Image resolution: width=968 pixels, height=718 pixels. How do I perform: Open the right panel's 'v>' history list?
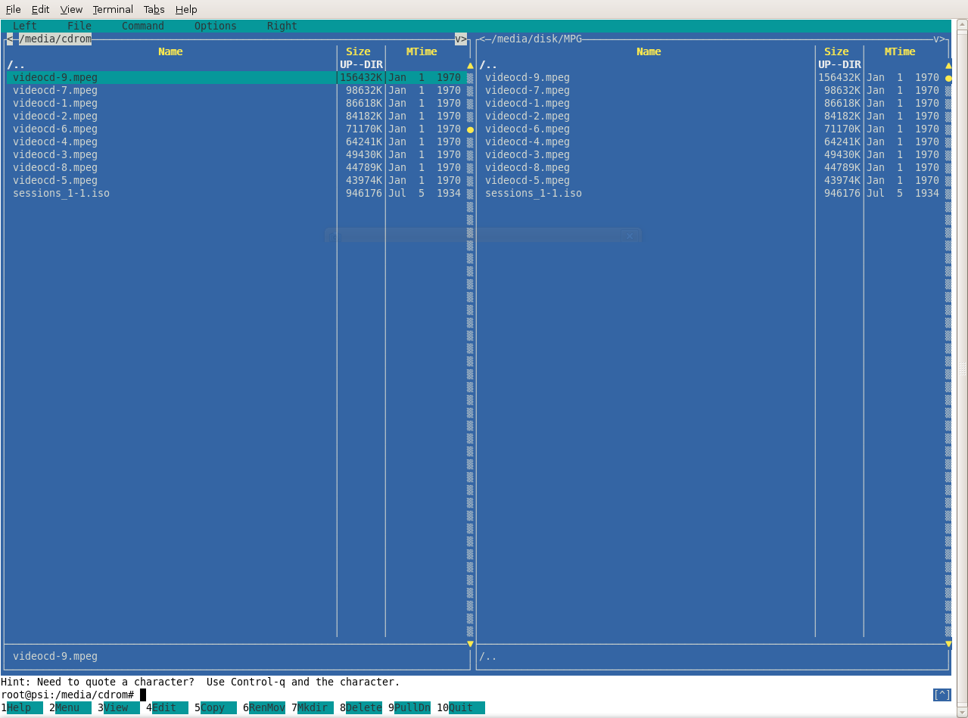tap(939, 39)
